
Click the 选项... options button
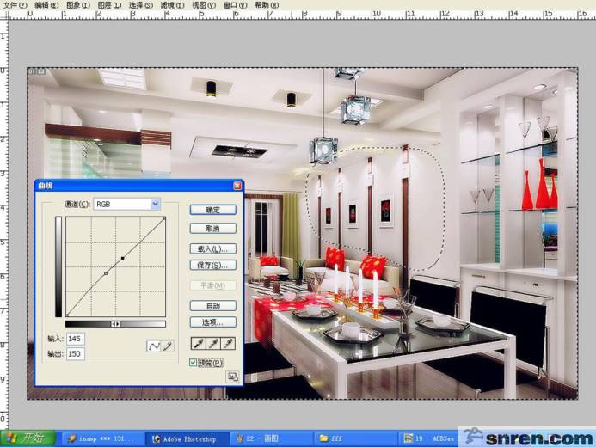pos(213,322)
